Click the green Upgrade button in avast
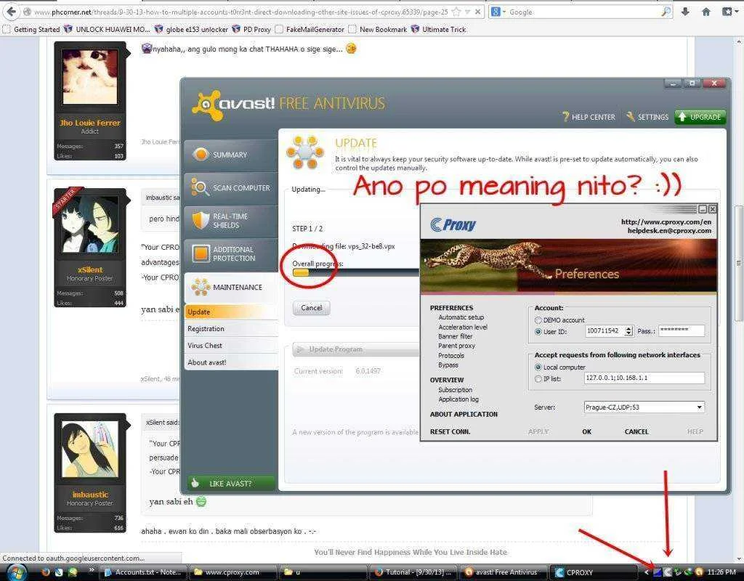This screenshot has height=581, width=744. pyautogui.click(x=700, y=117)
